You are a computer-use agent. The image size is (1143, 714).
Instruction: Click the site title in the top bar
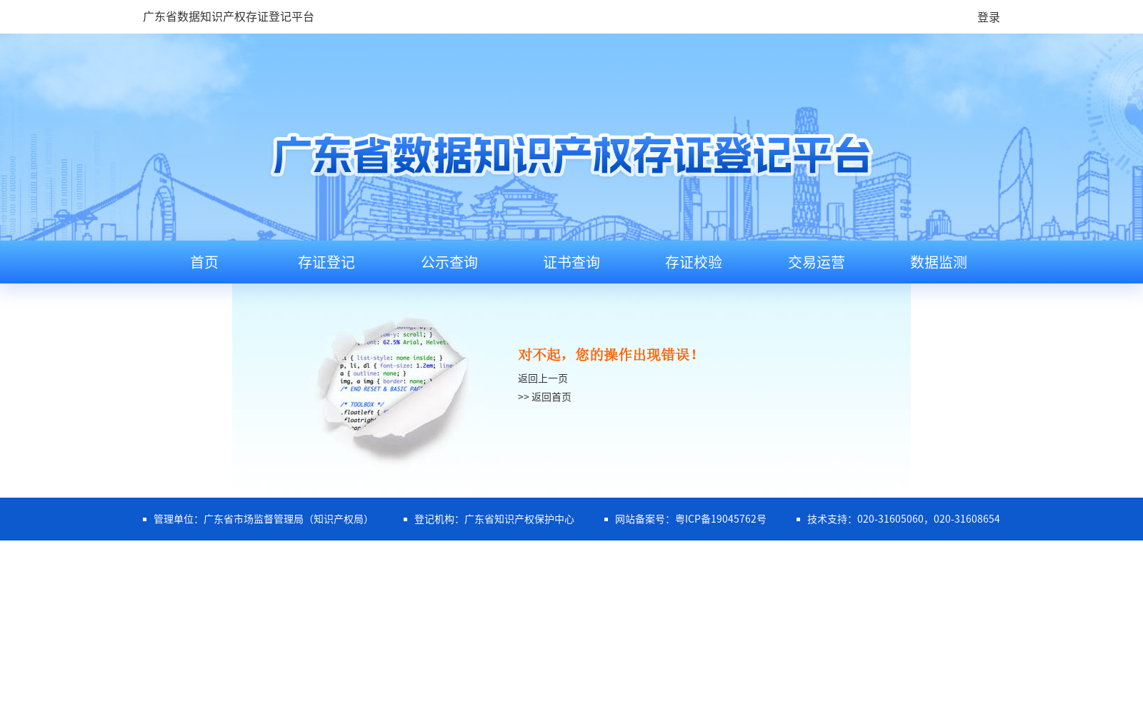[229, 16]
